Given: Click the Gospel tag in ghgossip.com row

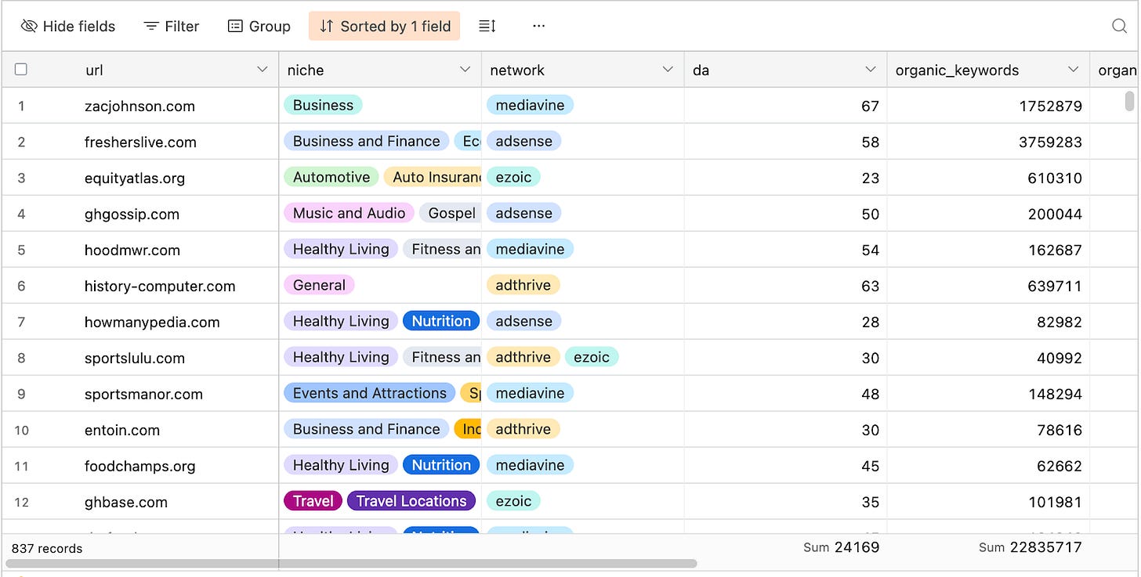Looking at the screenshot, I should 451,213.
